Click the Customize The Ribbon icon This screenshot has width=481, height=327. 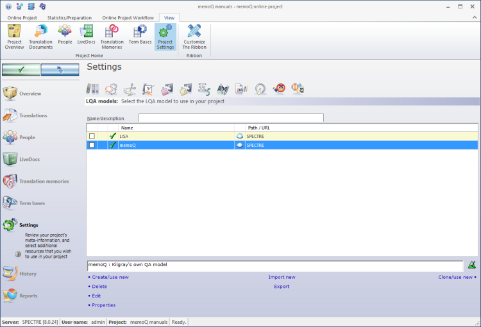194,36
